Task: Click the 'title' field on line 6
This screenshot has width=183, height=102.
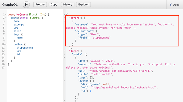Action: coord(17,31)
